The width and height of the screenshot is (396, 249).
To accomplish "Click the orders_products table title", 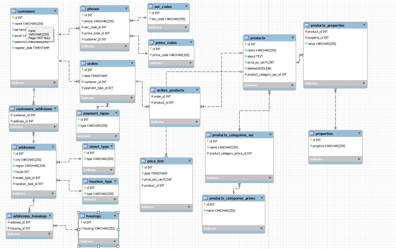I will (170, 90).
